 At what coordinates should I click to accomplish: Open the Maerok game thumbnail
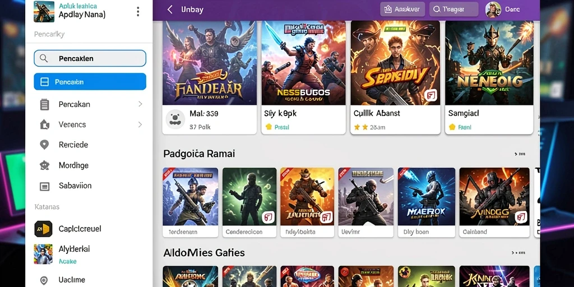[x=427, y=197]
